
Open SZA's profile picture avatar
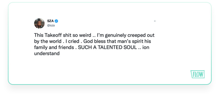pyautogui.click(x=39, y=23)
